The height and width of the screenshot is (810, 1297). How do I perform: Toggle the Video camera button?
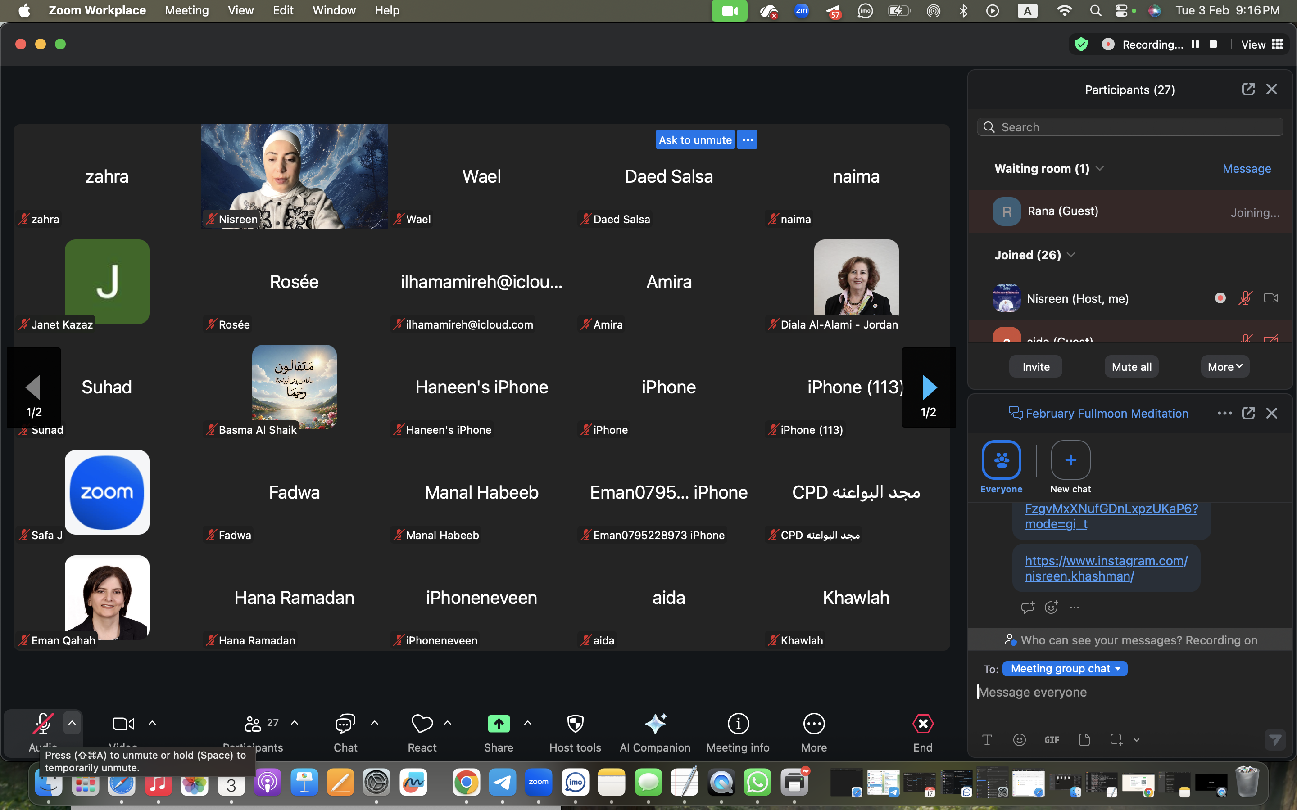(123, 724)
